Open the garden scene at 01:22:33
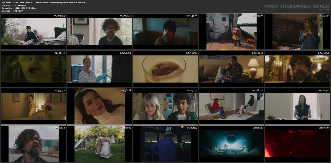 tap(100, 144)
